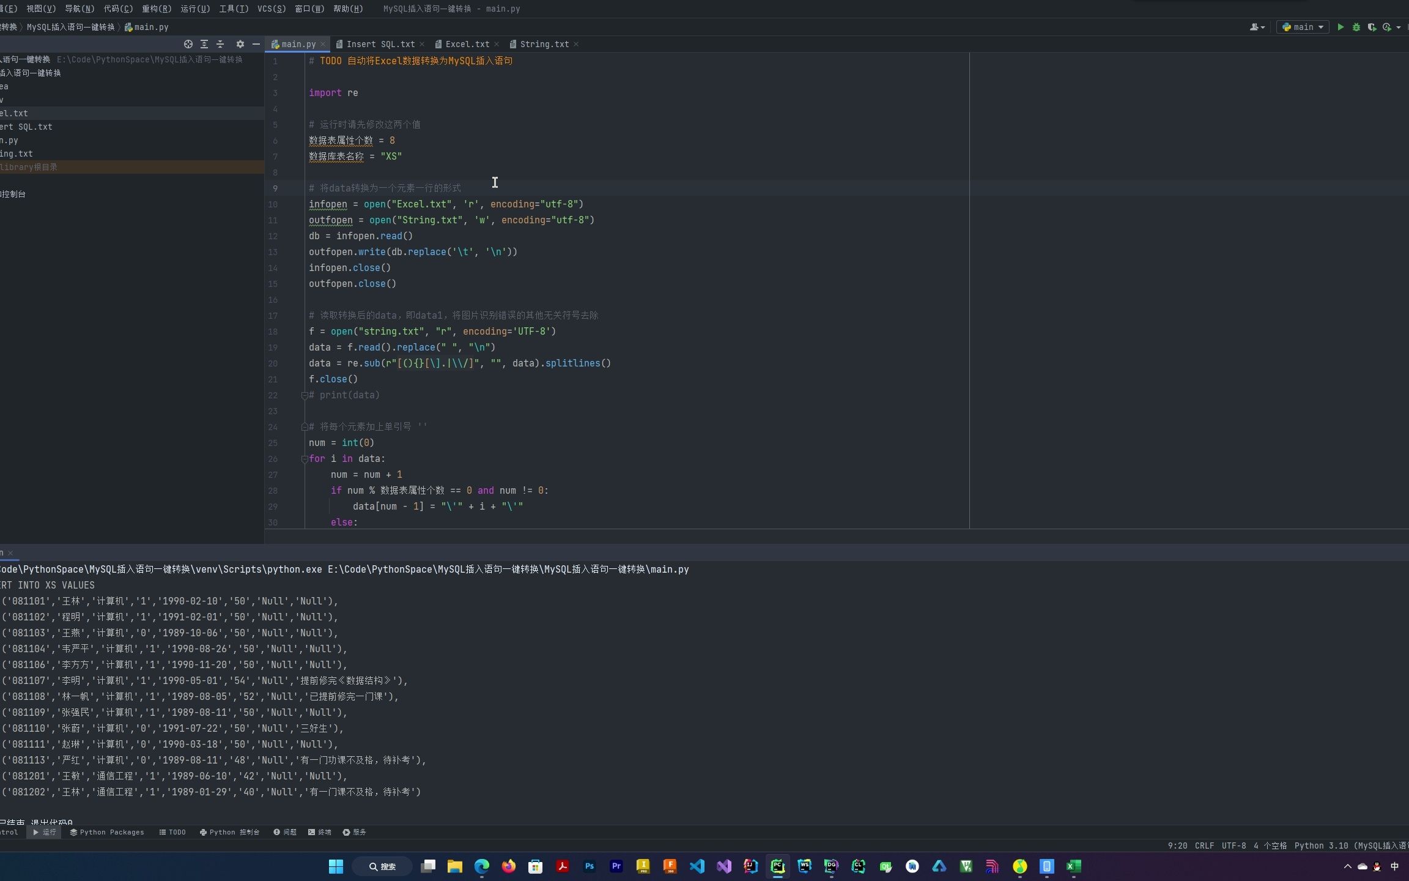Screen dimensions: 1409x881
Task: Open the main run configuration dropdown
Action: [1303, 27]
